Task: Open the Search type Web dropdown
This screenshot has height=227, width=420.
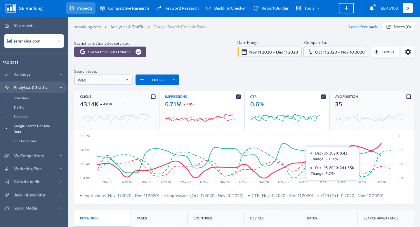Action: coord(103,80)
